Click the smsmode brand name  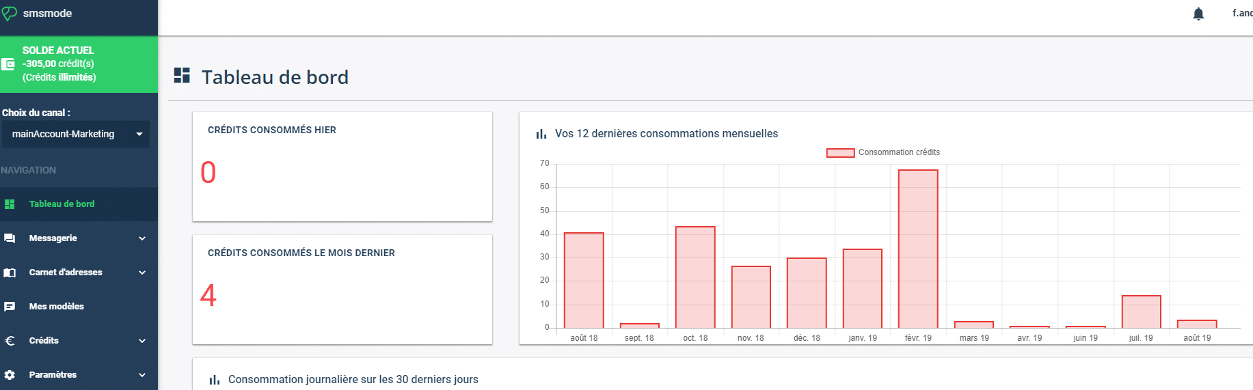47,14
